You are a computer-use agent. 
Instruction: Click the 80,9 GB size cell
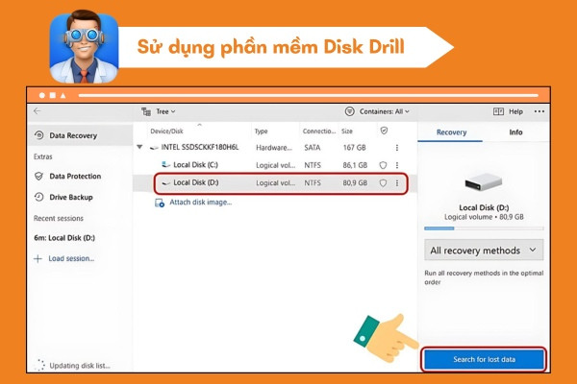[355, 182]
